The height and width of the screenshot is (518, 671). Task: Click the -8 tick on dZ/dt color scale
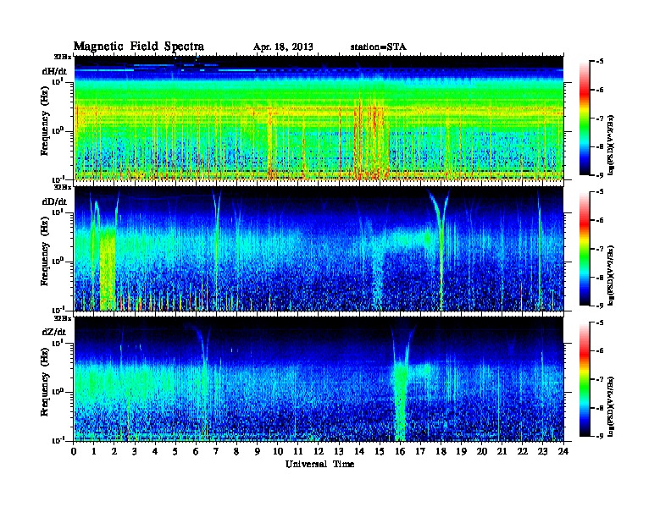(600, 408)
